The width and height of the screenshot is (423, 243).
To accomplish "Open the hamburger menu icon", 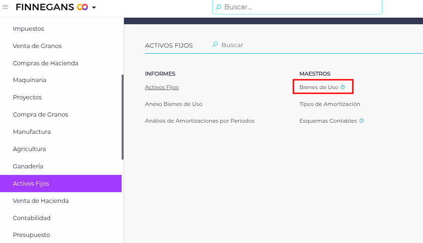I will (x=6, y=7).
